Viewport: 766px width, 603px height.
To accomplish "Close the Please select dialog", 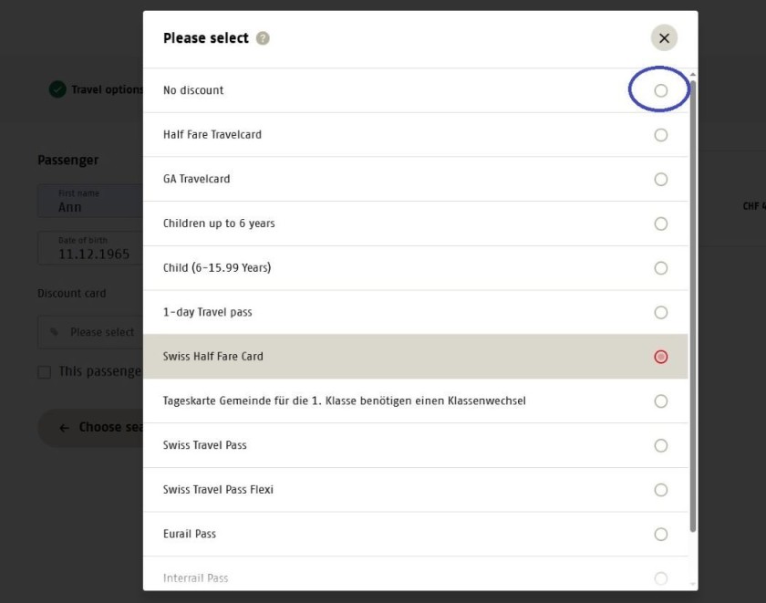I will point(664,38).
